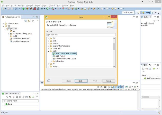162x115 pixels.
Task: Open the Project menu
Action: (45, 6)
